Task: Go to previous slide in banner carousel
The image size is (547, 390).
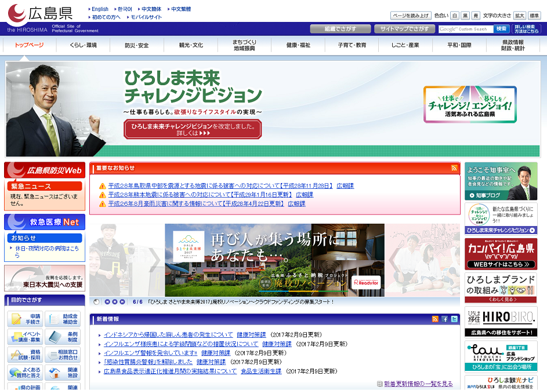Action: 107,302
